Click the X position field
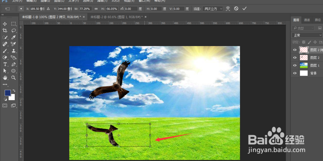Image resolution: width=323 pixels, height=161 pixels. click(37, 9)
